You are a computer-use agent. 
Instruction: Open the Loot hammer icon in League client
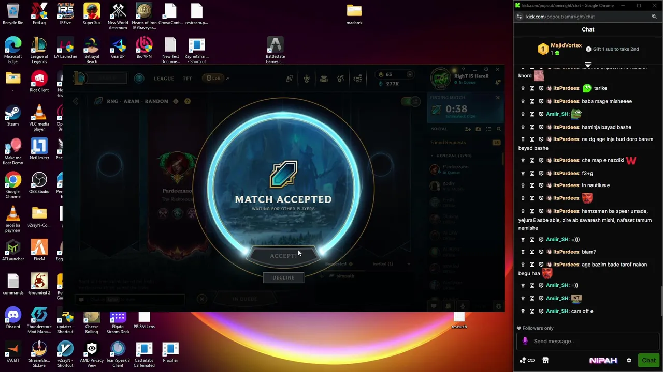coord(340,79)
